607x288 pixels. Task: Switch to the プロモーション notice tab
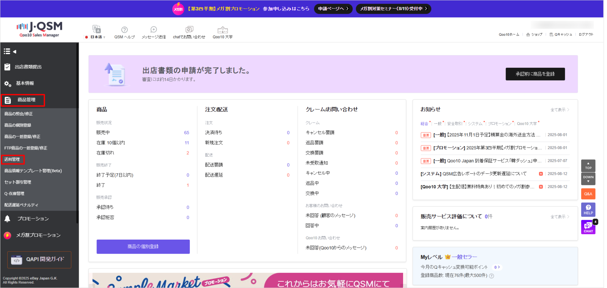500,123
